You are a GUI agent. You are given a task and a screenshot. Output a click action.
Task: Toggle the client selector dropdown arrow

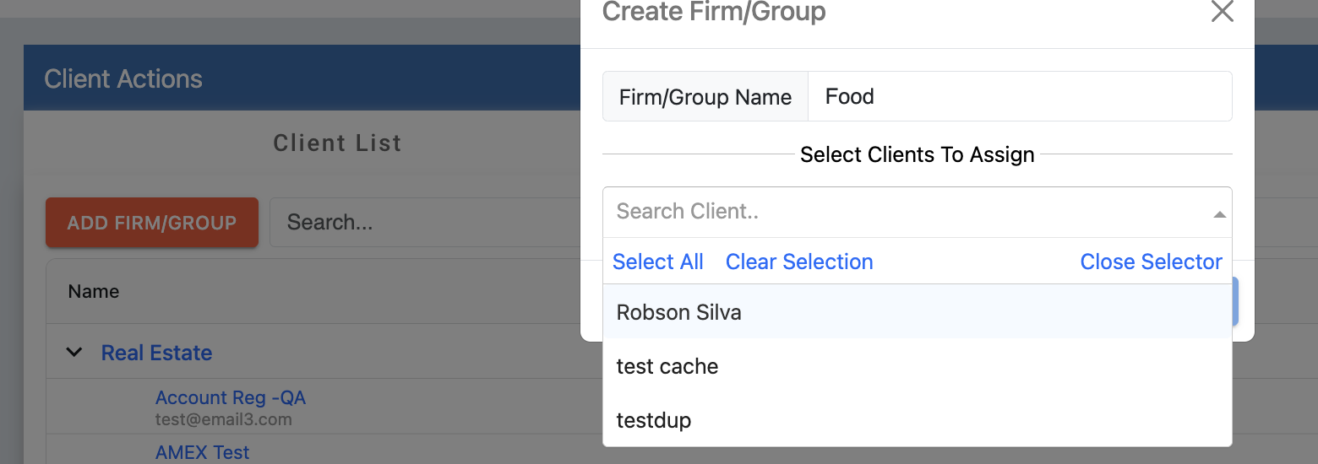tap(1219, 214)
